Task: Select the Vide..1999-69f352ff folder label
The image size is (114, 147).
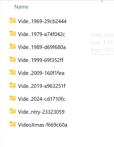Action: point(41,60)
